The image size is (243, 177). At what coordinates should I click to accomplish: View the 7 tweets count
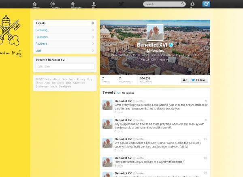pos(106,80)
